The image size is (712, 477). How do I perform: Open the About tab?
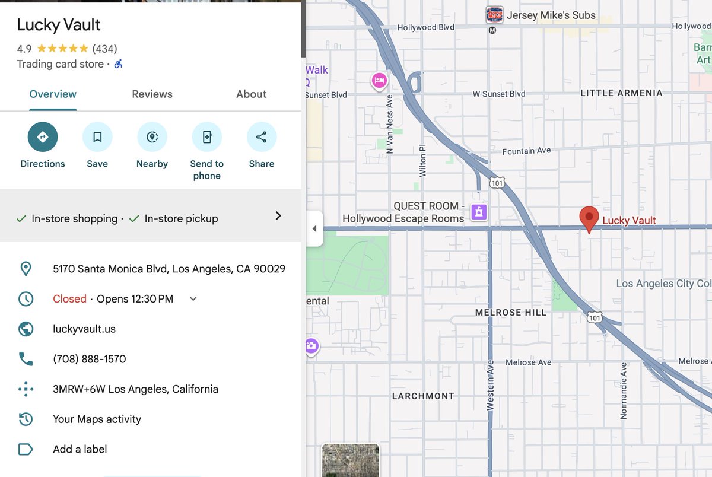252,94
